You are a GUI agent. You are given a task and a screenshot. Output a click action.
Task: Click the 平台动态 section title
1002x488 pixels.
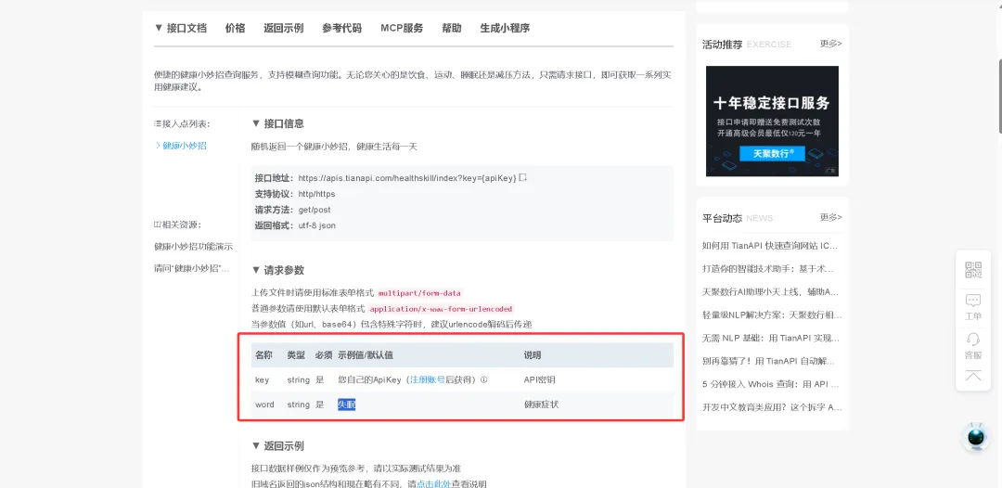click(722, 218)
